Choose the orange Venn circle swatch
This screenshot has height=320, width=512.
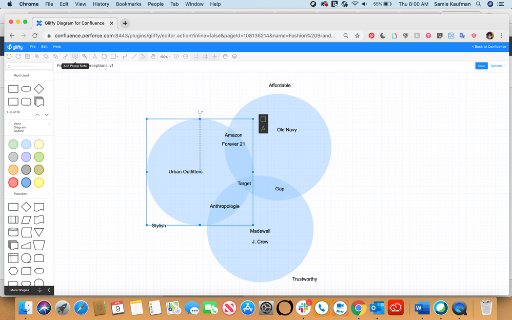13,170
